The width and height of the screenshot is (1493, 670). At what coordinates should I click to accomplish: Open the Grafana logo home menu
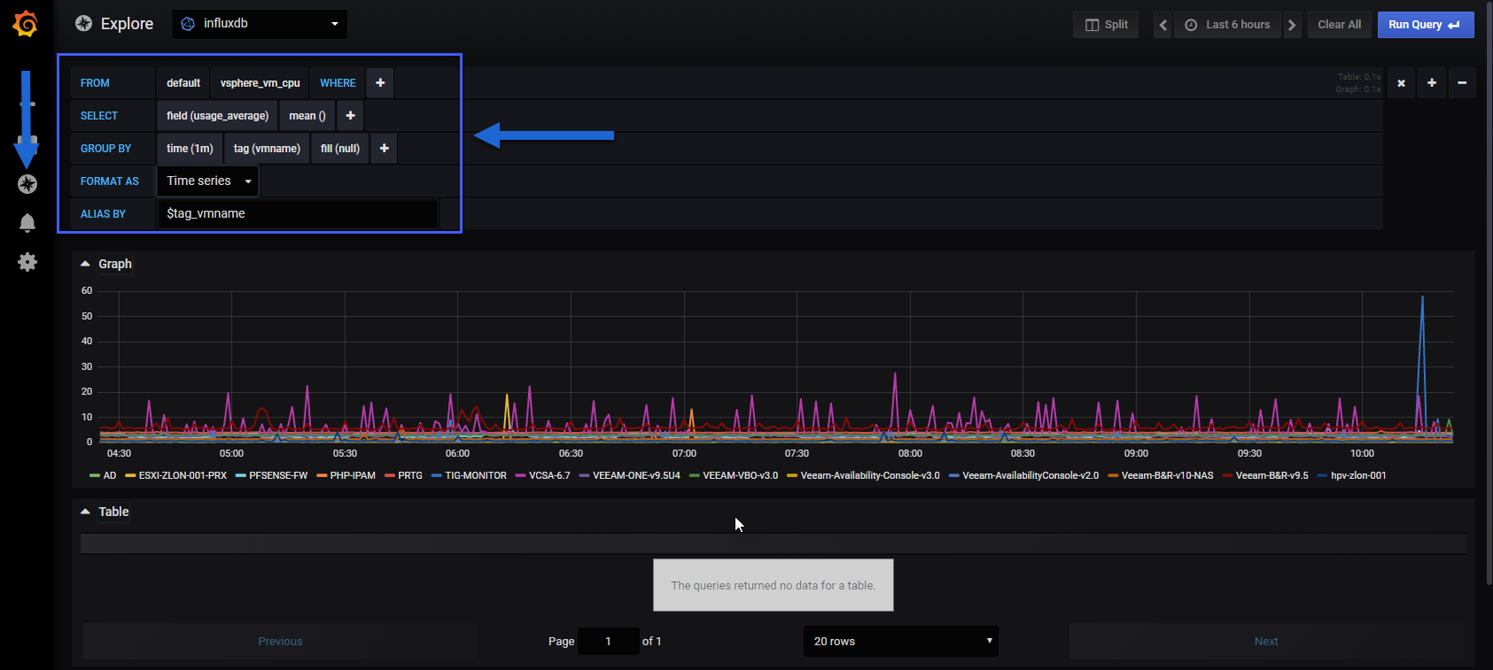[x=25, y=24]
